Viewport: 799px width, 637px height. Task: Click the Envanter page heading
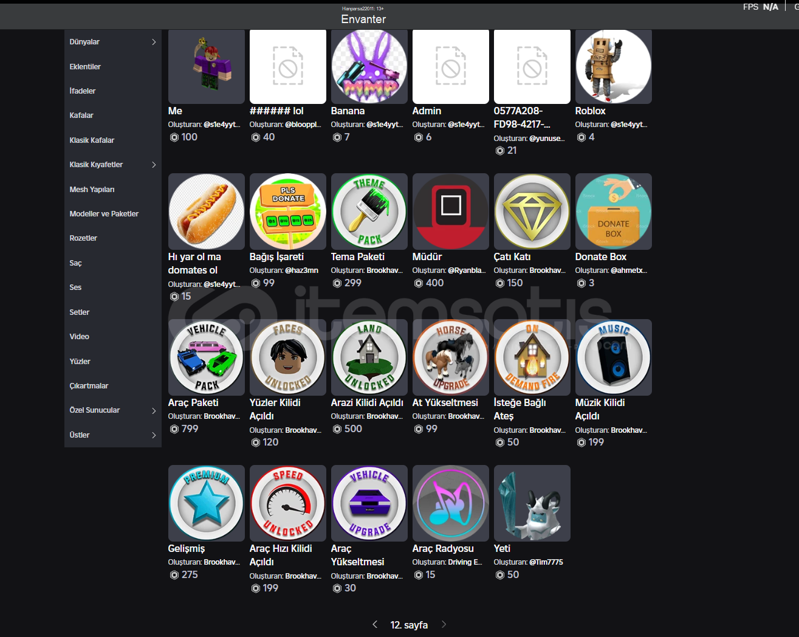pos(363,19)
